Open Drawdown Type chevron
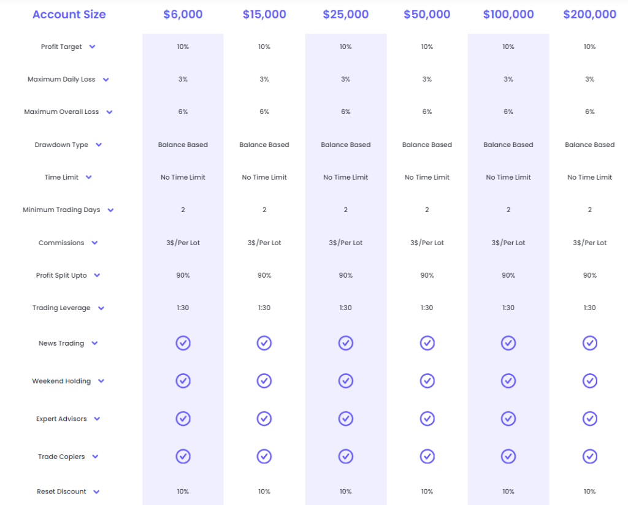This screenshot has height=505, width=628. point(99,145)
